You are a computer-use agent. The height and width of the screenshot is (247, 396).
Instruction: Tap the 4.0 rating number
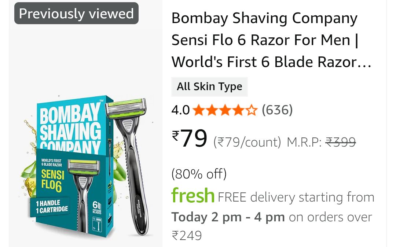click(180, 110)
